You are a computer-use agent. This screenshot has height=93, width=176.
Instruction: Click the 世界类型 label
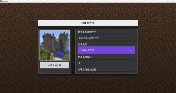click(x=82, y=44)
